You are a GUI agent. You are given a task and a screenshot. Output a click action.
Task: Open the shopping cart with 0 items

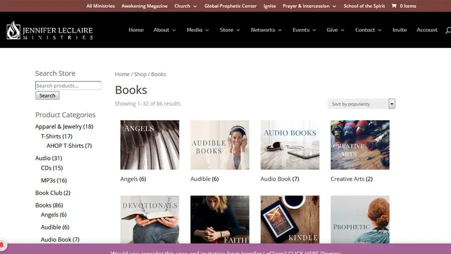pyautogui.click(x=404, y=6)
